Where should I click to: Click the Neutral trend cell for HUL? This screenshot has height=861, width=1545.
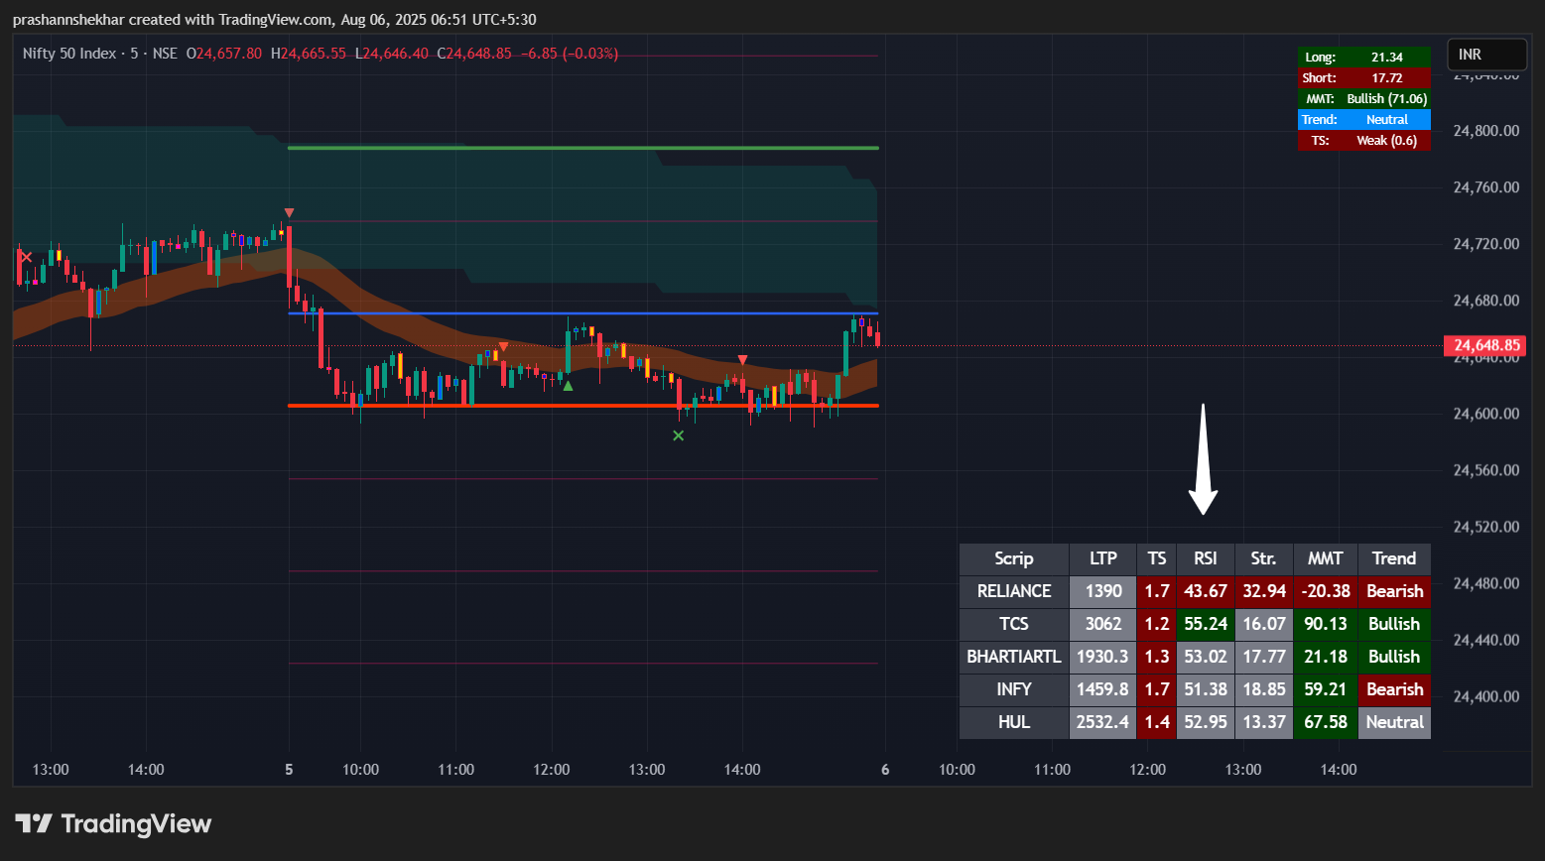pos(1394,722)
